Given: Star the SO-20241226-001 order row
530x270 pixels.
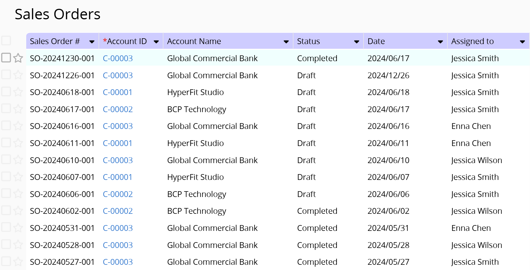Looking at the screenshot, I should [18, 75].
